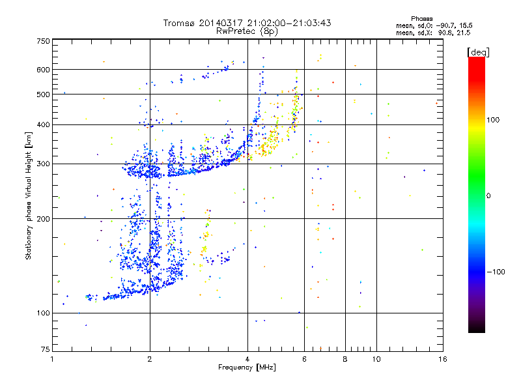Click the colorbar label '100'

click(493, 120)
